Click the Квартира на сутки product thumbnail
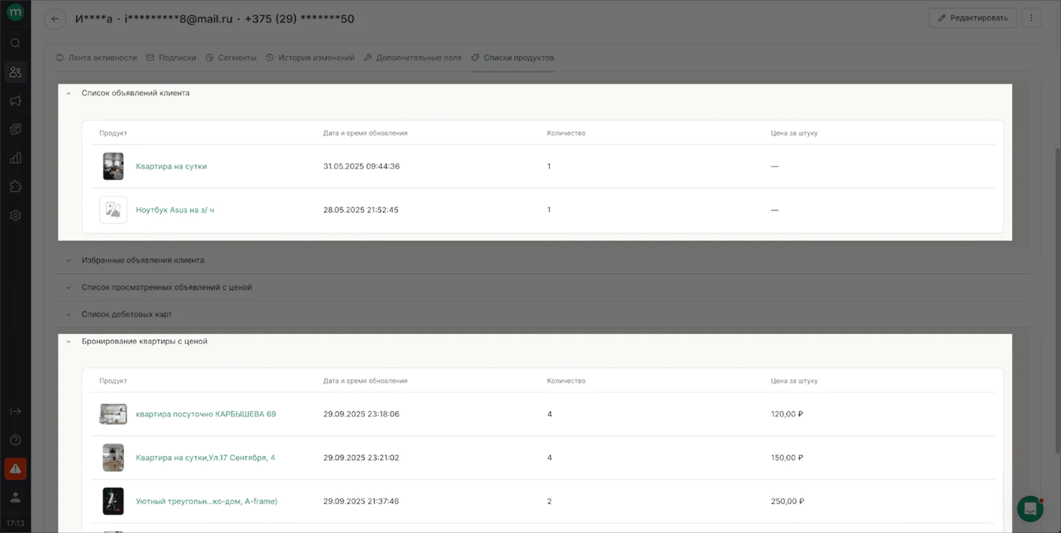The height and width of the screenshot is (533, 1061). pyautogui.click(x=113, y=166)
